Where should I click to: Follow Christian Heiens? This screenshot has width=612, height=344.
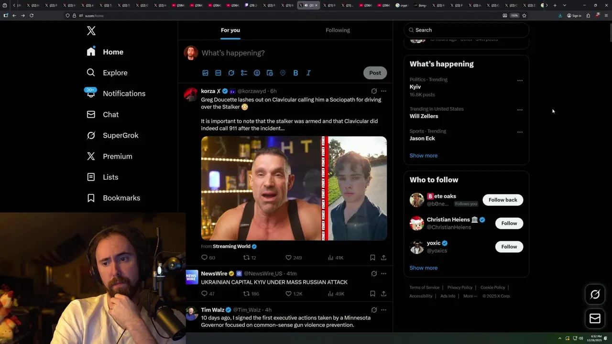(509, 224)
